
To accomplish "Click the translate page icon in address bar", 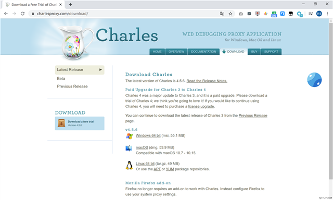I will [222, 14].
